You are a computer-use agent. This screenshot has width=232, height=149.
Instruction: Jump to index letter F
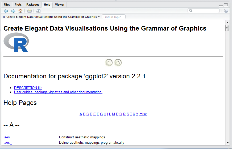coord(98,114)
